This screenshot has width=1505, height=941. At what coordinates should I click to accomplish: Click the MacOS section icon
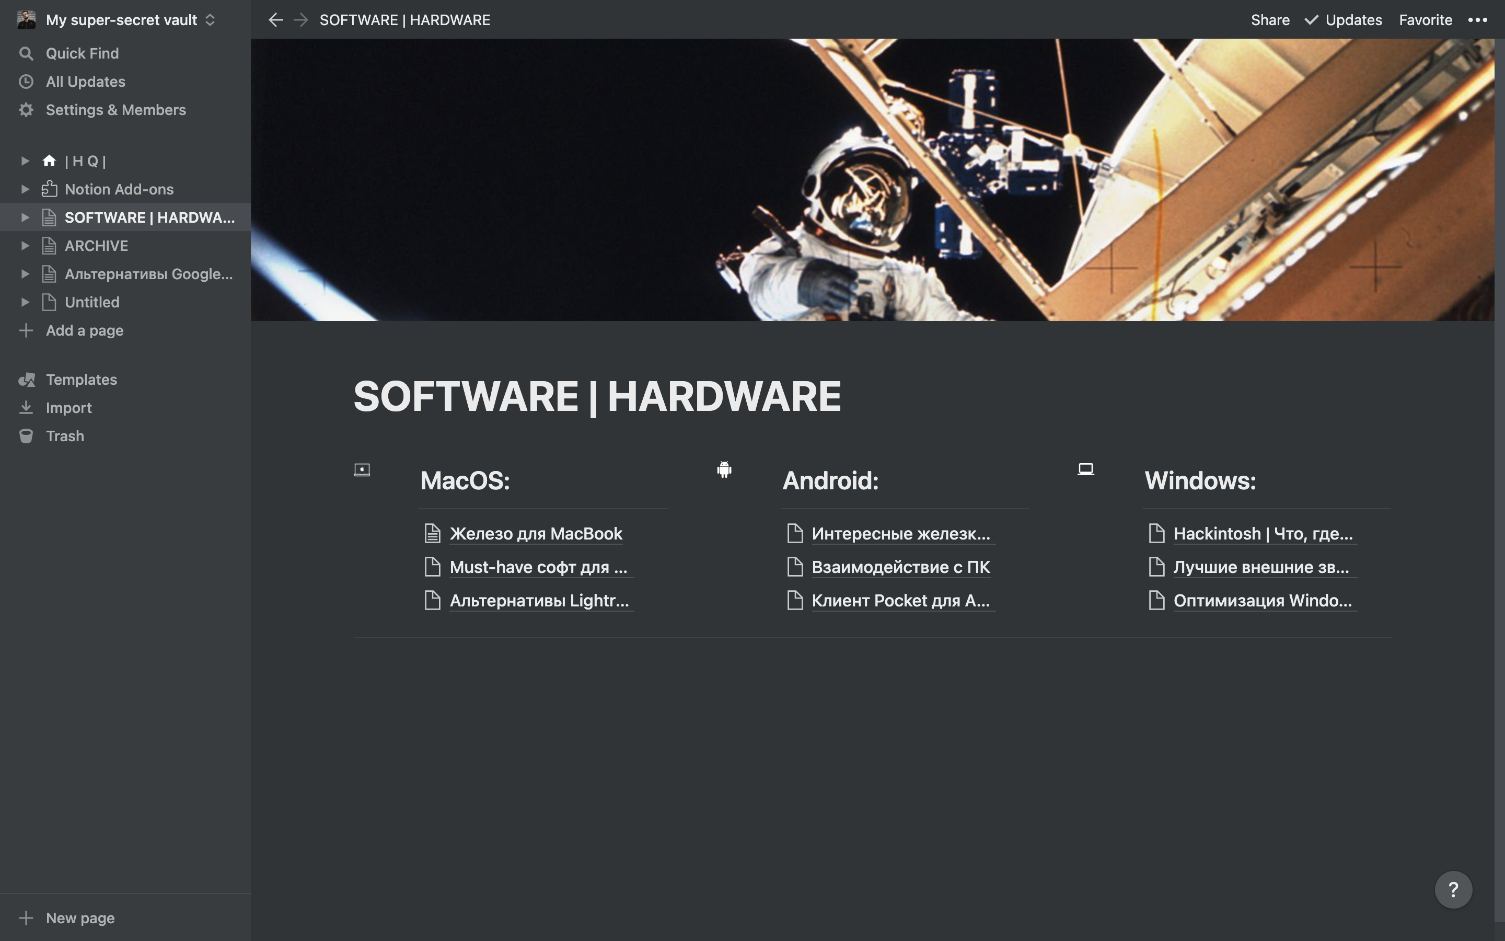[x=362, y=470]
